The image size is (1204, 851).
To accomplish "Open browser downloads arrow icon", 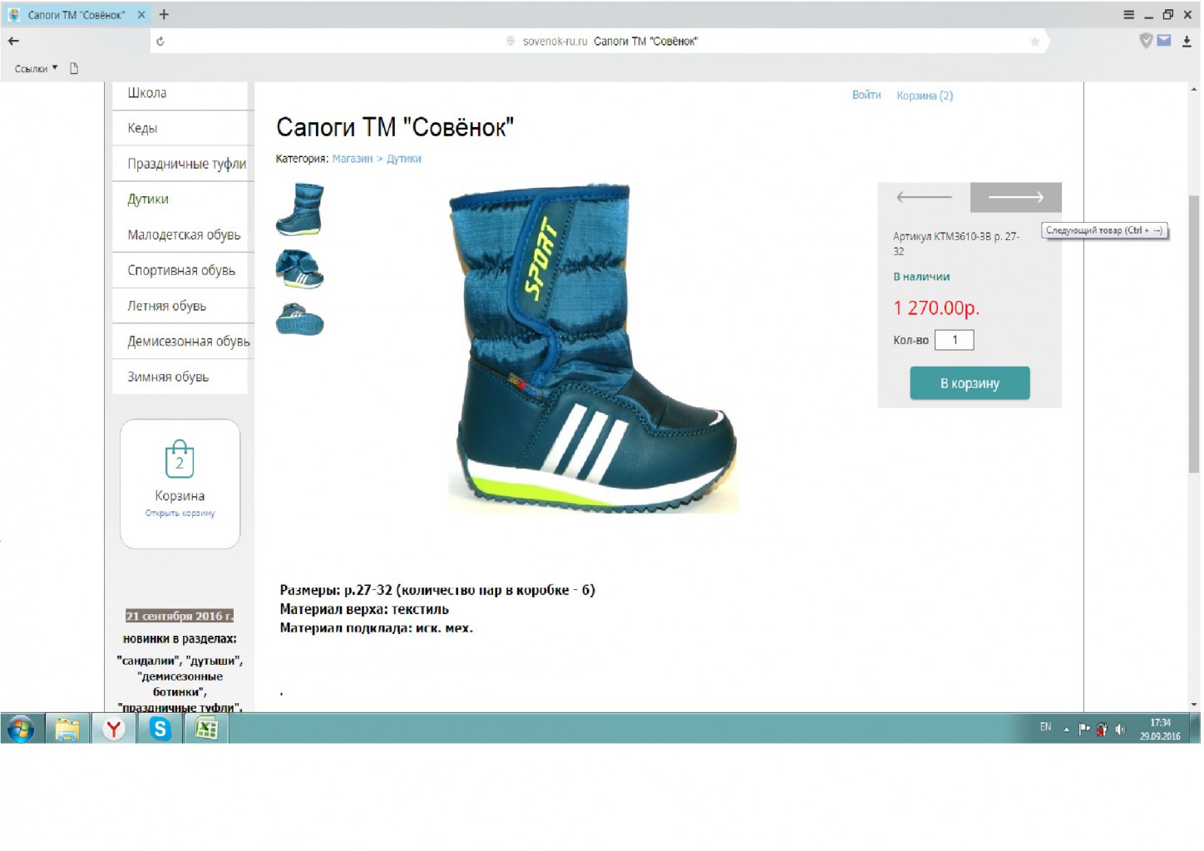I will (x=1187, y=41).
